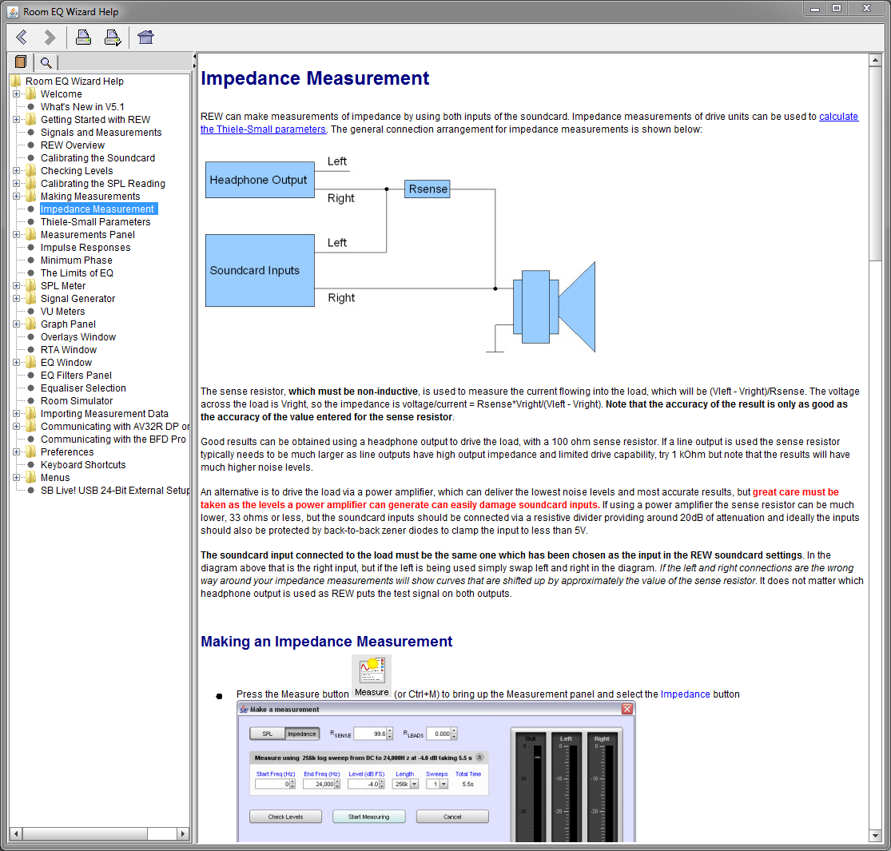Viewport: 891px width, 851px height.
Task: Maximize the Room EQ Wizard Help window
Action: coord(837,9)
